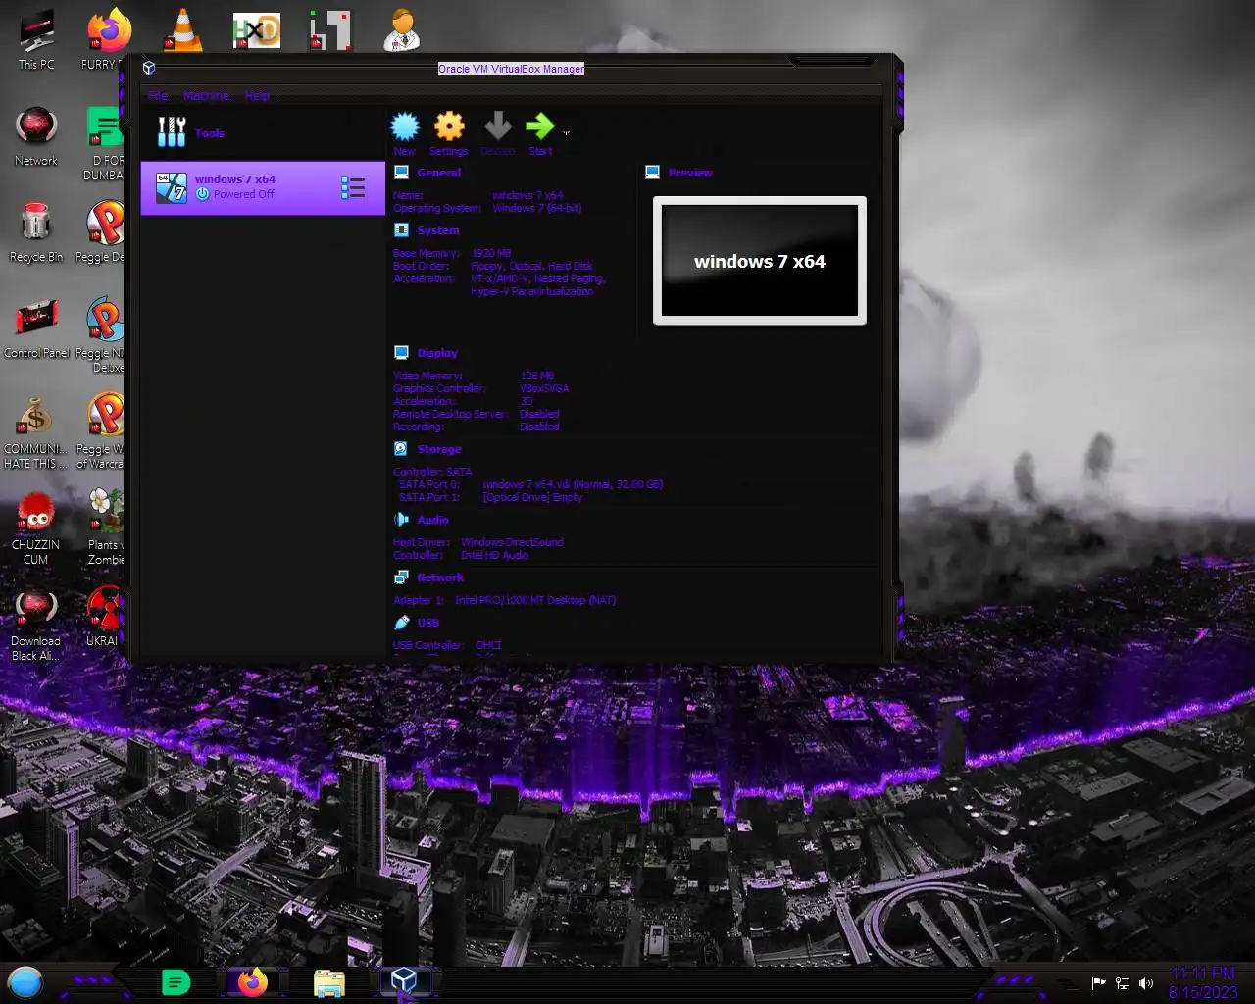Image resolution: width=1255 pixels, height=1004 pixels.
Task: Click the VBoxSVGA graphics controller value
Action: [x=544, y=388]
